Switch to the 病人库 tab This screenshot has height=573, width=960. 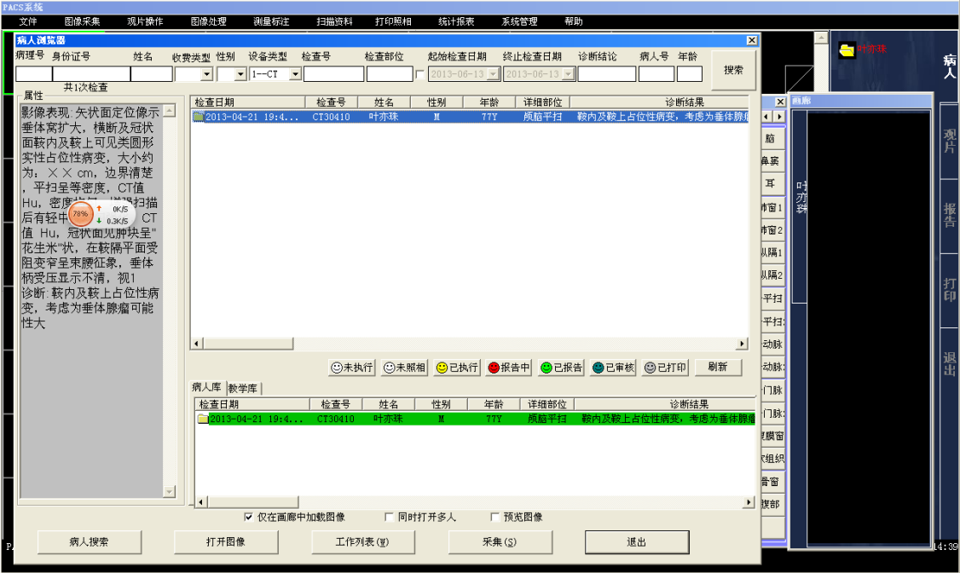(x=206, y=387)
